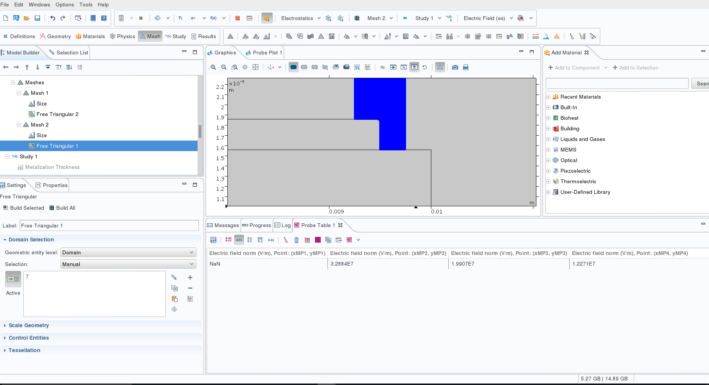709x385 pixels.
Task: Open the Geometric entity level dropdown
Action: (x=128, y=252)
